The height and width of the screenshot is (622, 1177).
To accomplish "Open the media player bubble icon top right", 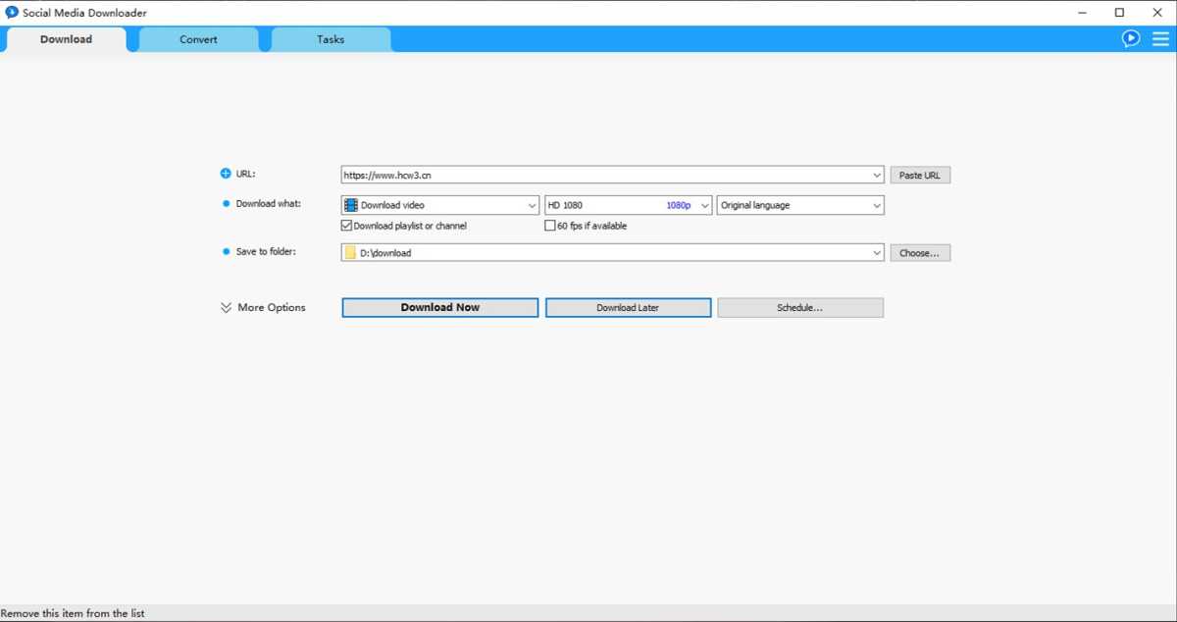I will [1130, 37].
